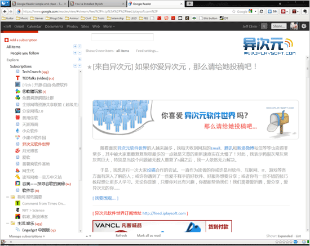Open the Feed settings... menu
The image size is (310, 246).
coord(147,51)
